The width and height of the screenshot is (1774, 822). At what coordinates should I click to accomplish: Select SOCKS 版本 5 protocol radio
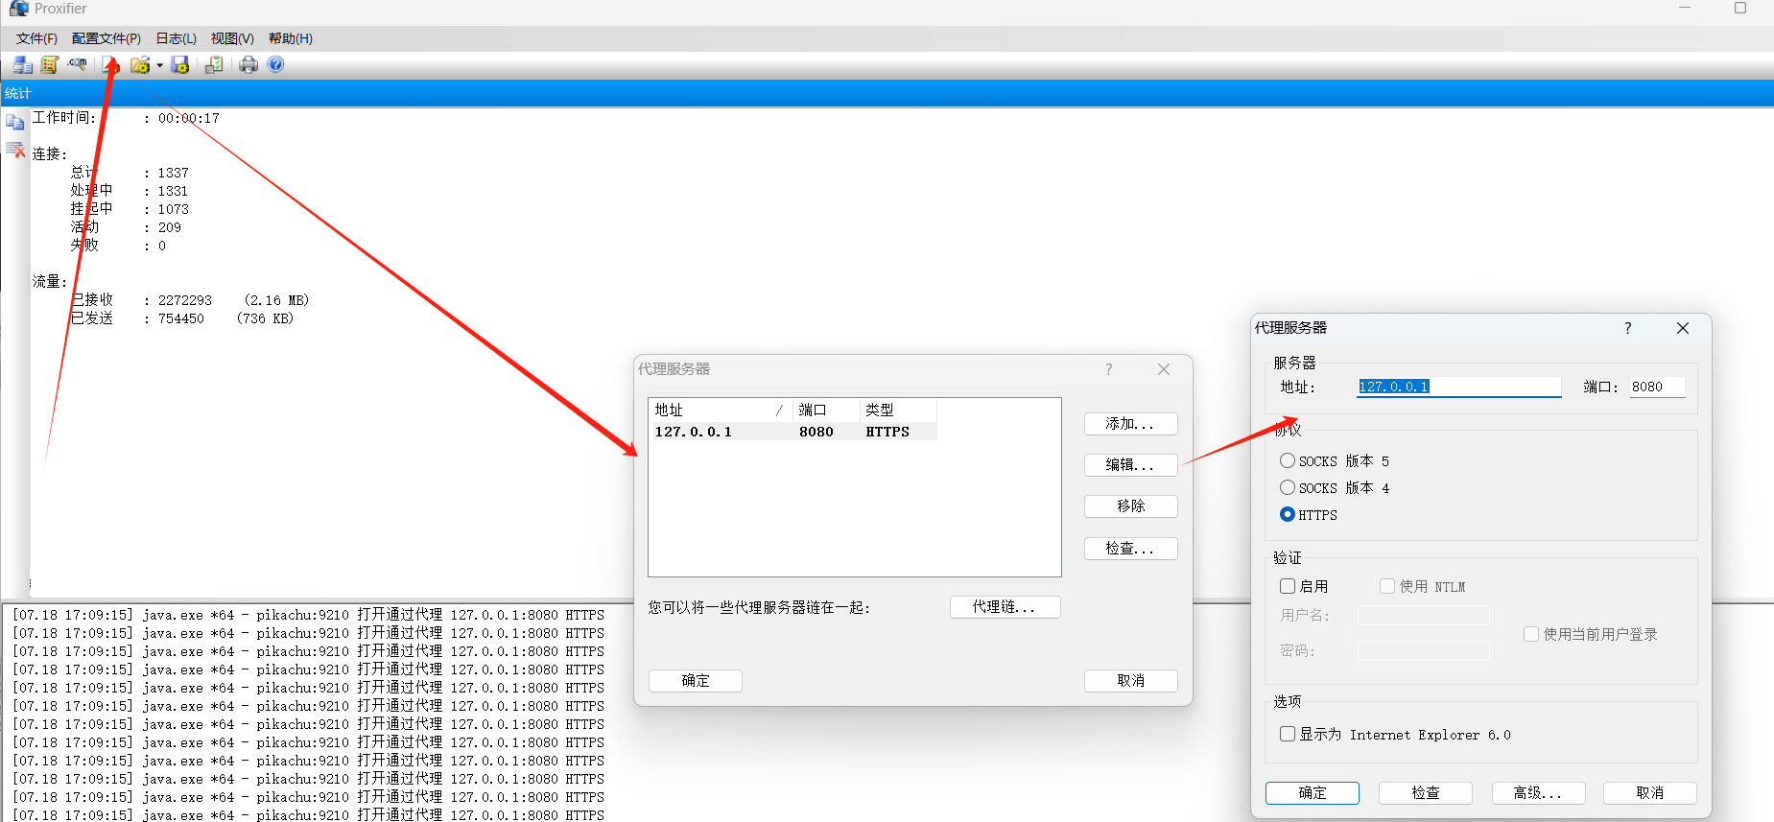point(1288,460)
